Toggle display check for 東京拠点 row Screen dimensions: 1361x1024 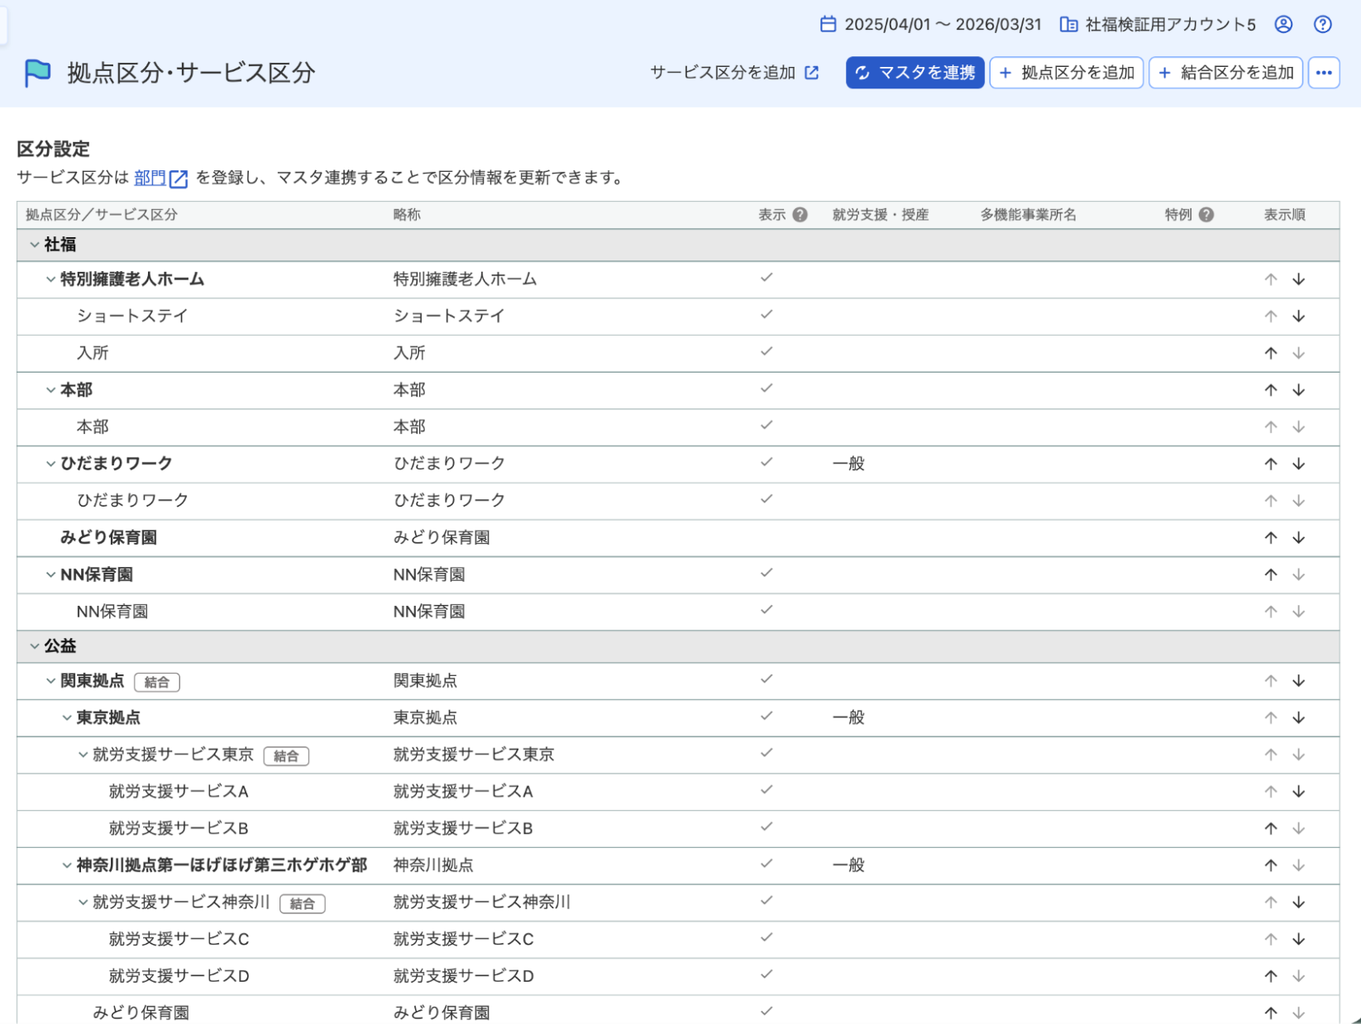tap(766, 716)
